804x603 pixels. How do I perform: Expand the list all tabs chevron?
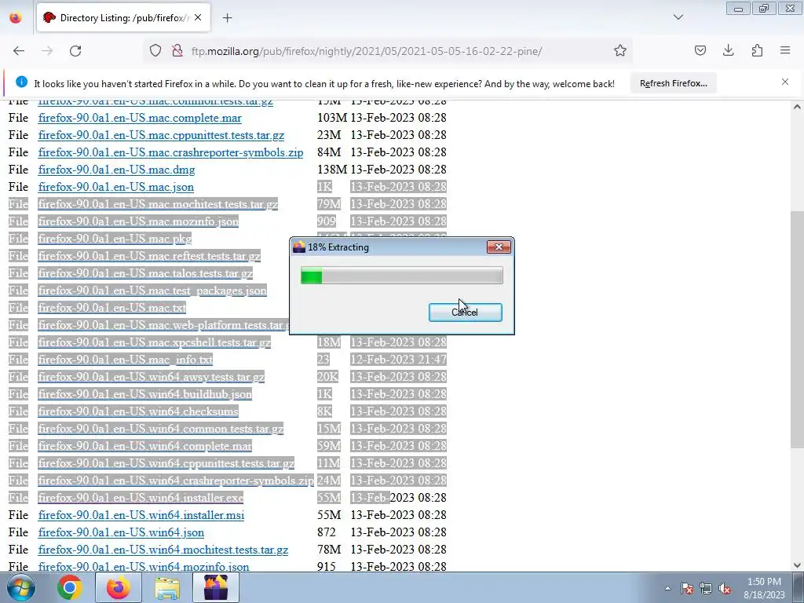[x=678, y=17]
